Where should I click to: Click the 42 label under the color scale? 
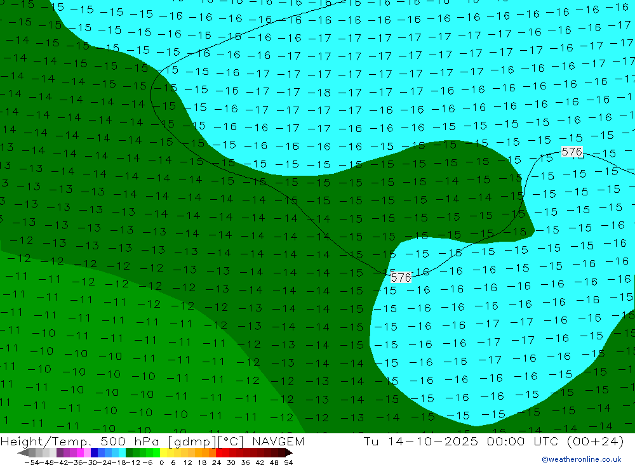260,462
